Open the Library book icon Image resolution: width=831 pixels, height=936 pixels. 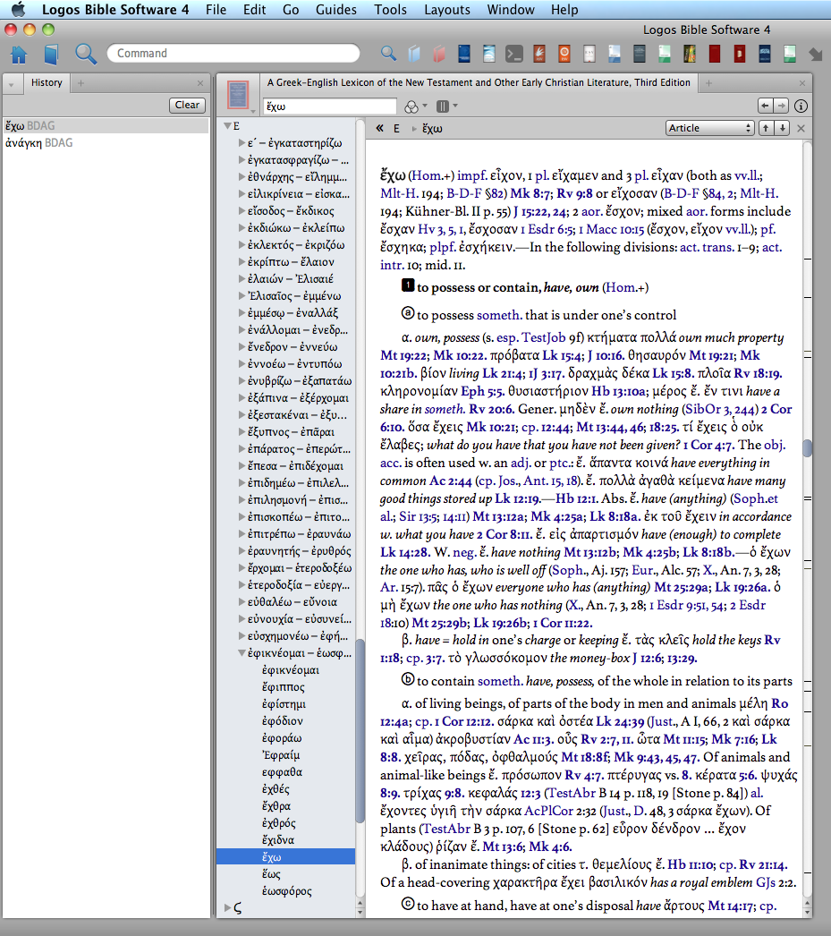click(x=51, y=55)
